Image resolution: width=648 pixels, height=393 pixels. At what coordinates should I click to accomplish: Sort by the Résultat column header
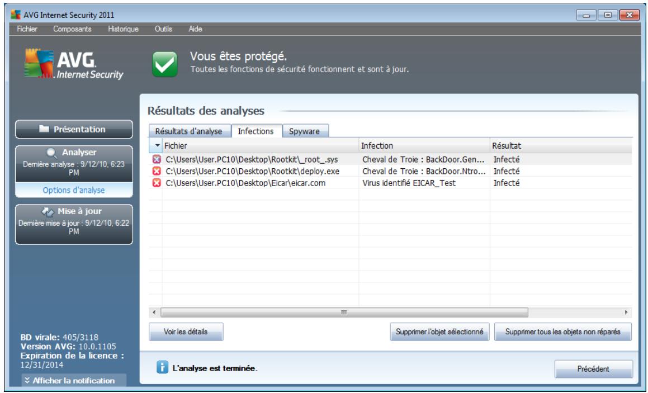coord(561,145)
